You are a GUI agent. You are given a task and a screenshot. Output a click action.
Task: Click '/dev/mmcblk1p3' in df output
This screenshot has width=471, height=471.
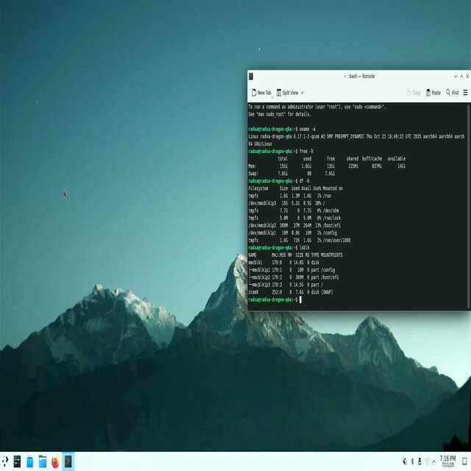coord(262,203)
